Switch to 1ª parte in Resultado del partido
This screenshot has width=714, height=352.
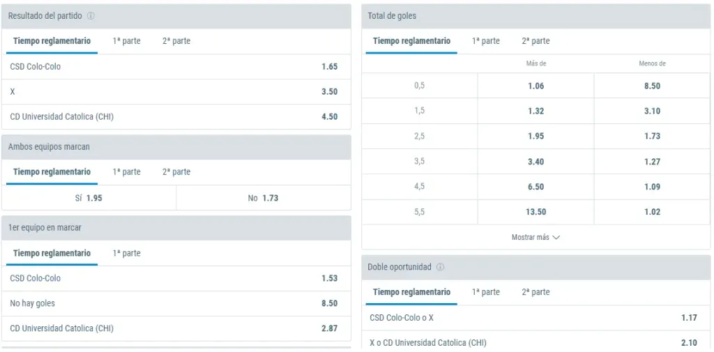tap(126, 41)
